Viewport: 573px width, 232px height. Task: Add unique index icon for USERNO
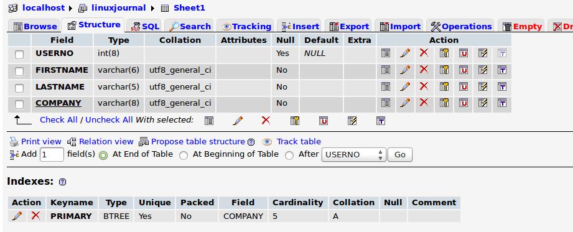point(464,53)
